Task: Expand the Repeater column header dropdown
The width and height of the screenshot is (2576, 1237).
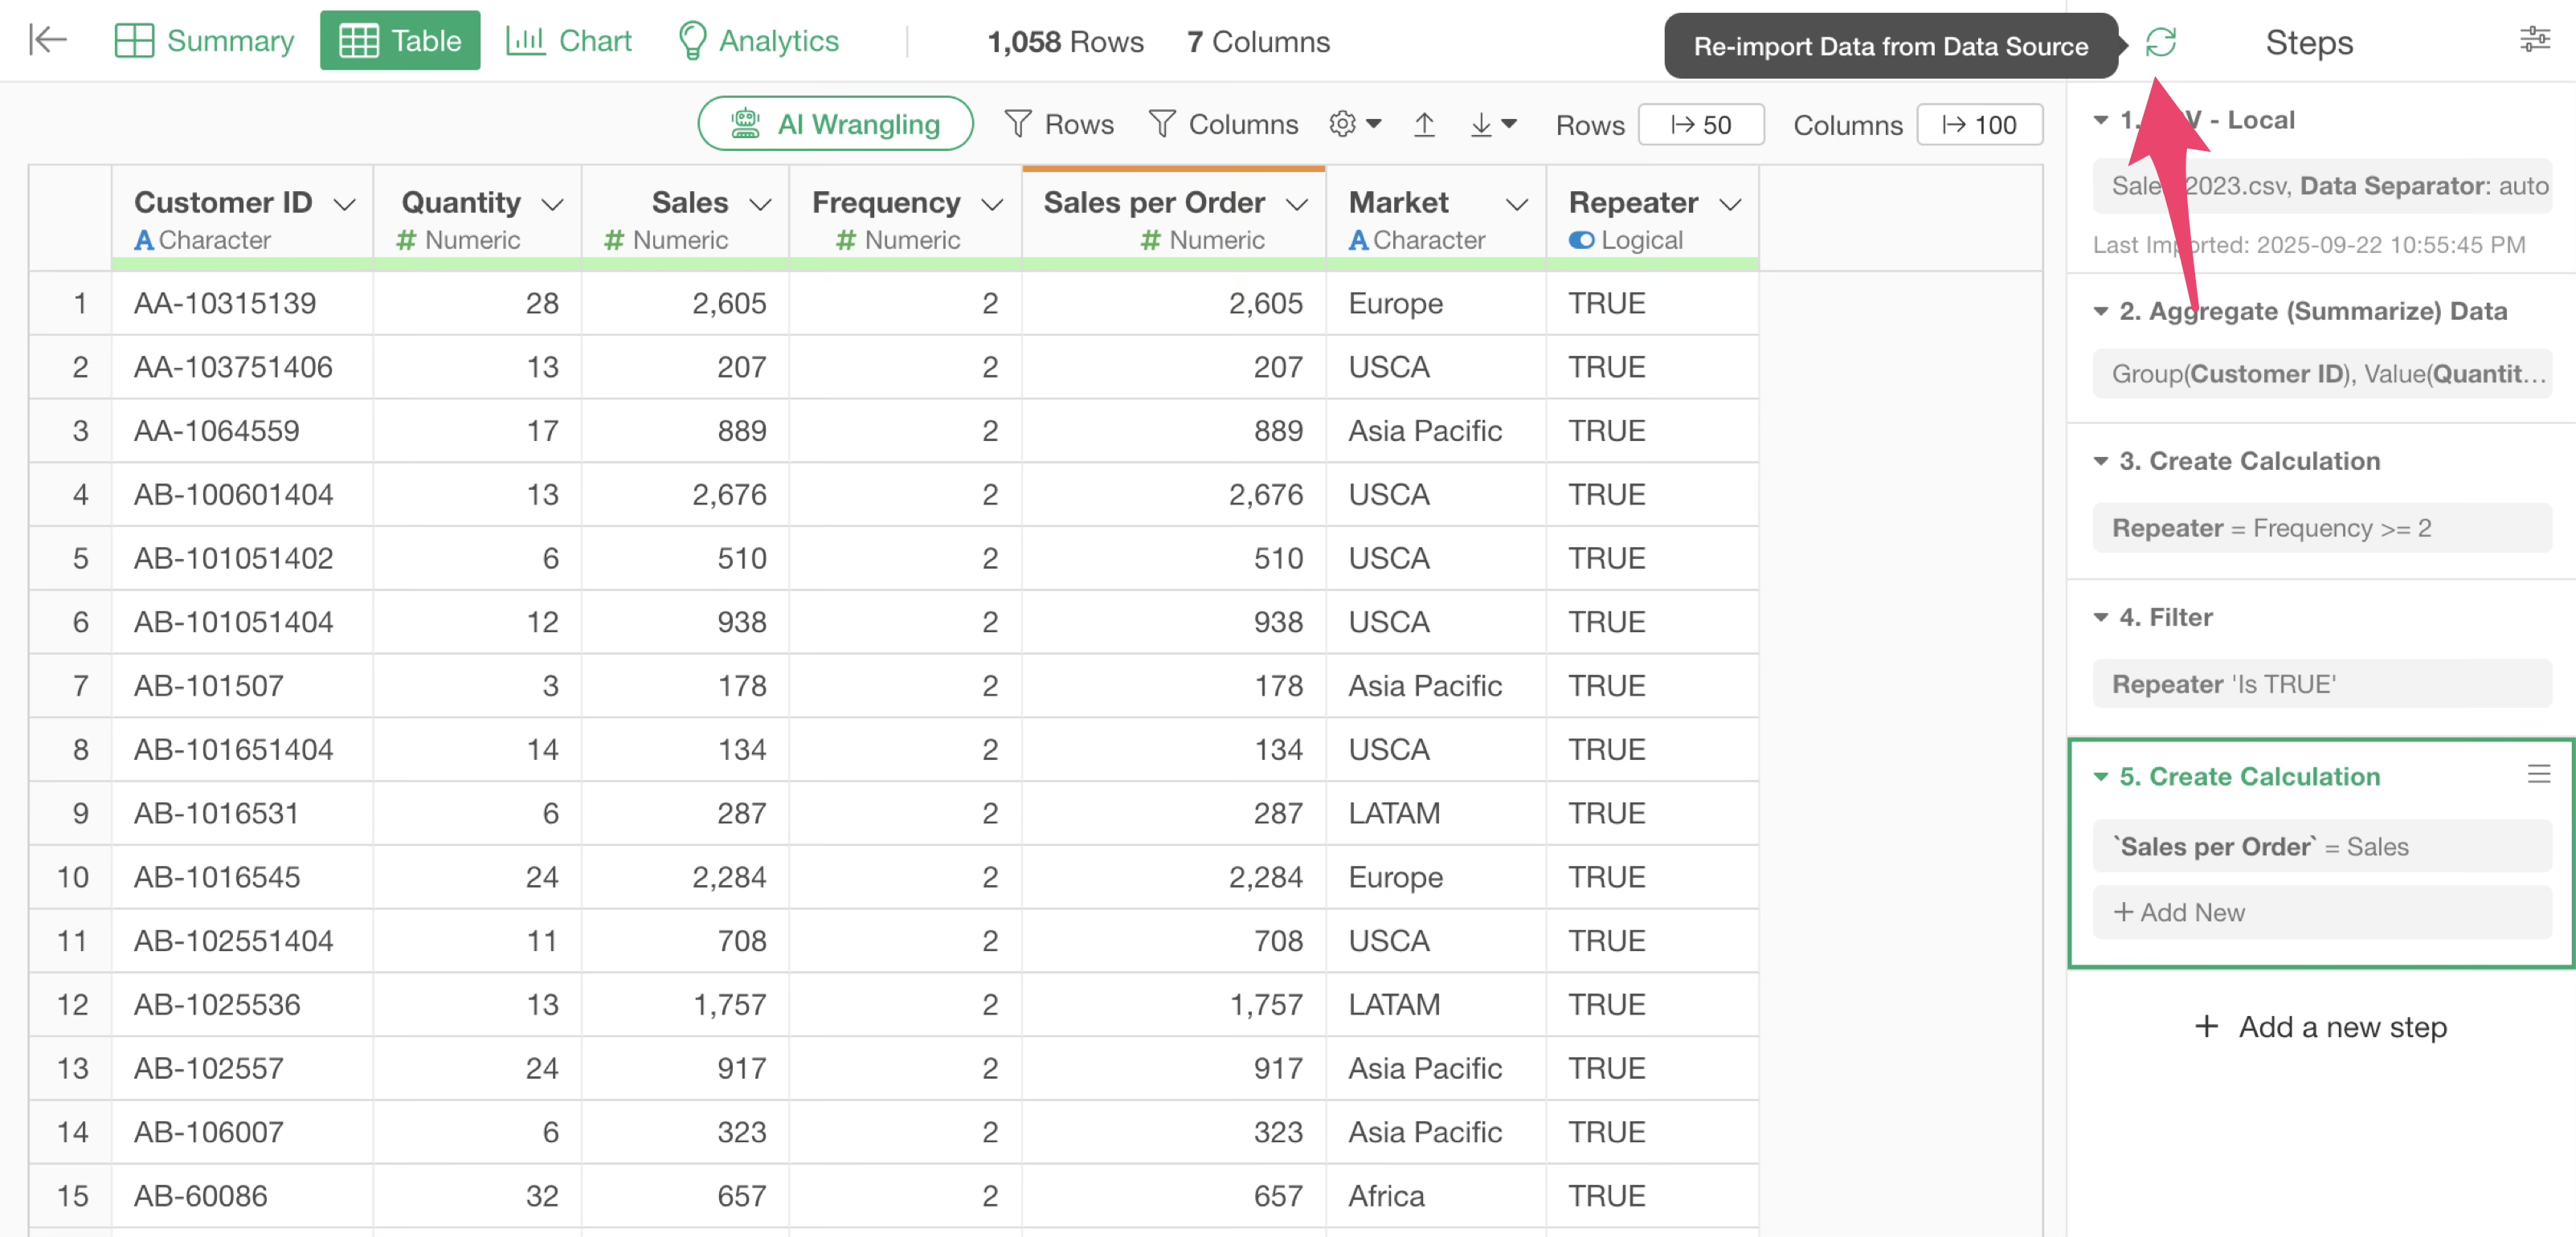Action: click(x=1730, y=204)
